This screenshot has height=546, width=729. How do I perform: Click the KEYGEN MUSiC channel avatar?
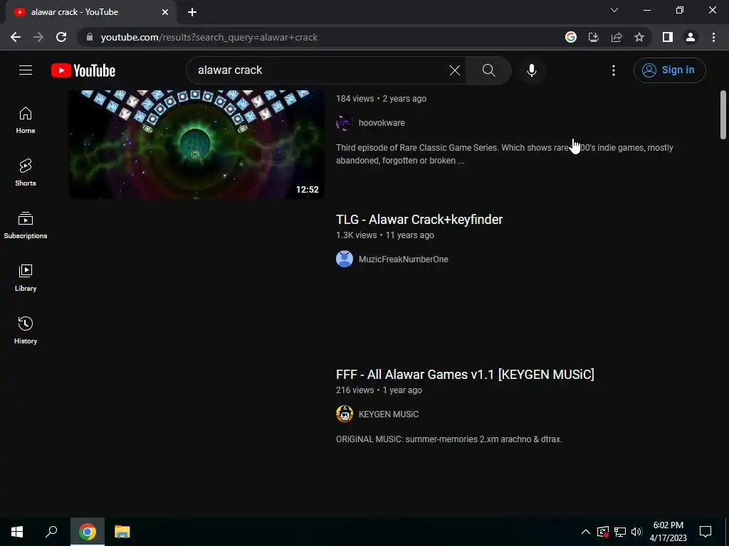(x=345, y=414)
